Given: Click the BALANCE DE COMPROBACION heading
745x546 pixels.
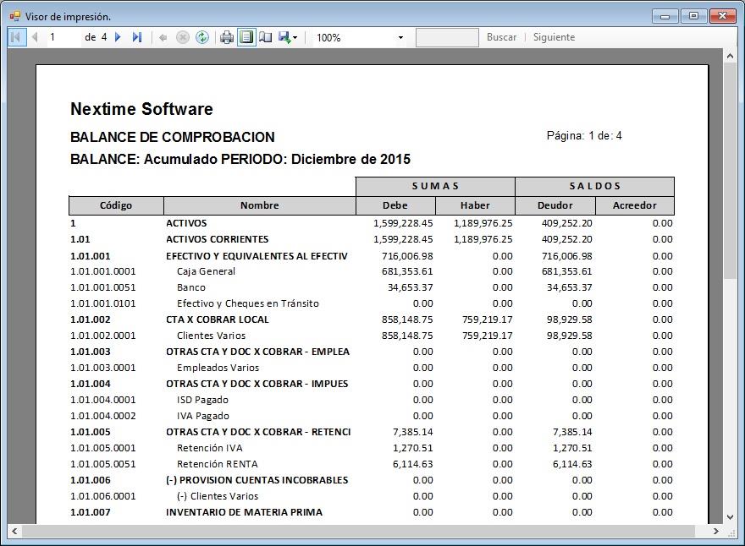Looking at the screenshot, I should 173,137.
